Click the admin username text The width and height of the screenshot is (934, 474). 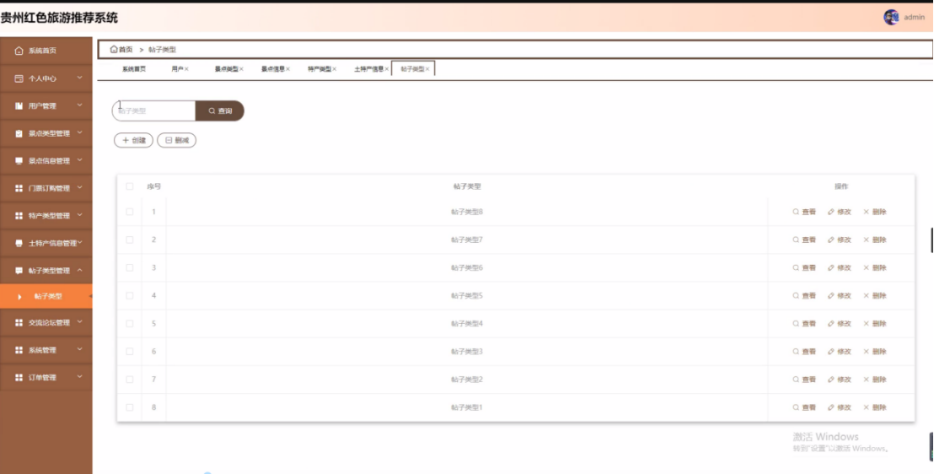click(x=915, y=18)
